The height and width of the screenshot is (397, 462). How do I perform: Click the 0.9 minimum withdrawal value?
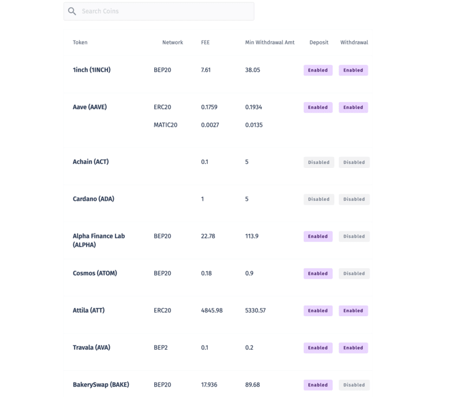(249, 273)
